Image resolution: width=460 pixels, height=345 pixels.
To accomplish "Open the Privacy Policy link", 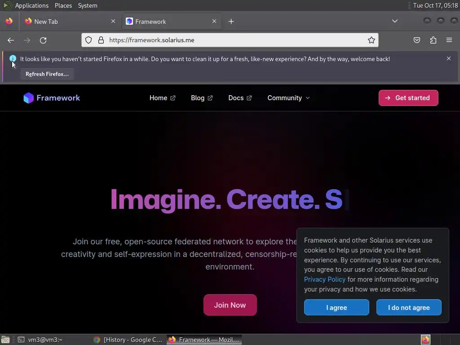I will coord(324,279).
